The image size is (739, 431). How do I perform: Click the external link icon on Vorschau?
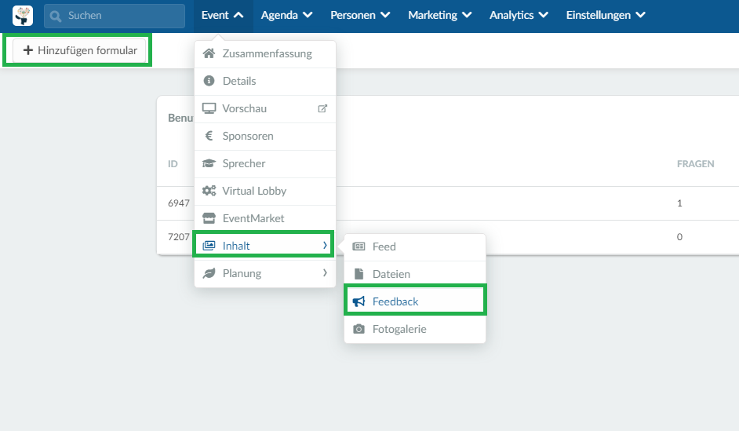(x=322, y=108)
